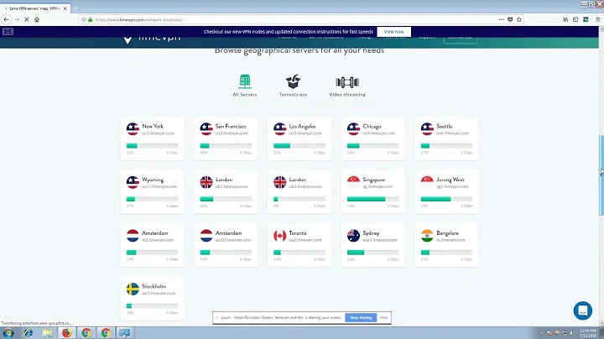Image resolution: width=604 pixels, height=339 pixels.
Task: Click the Bangalore server name
Action: [x=448, y=233]
